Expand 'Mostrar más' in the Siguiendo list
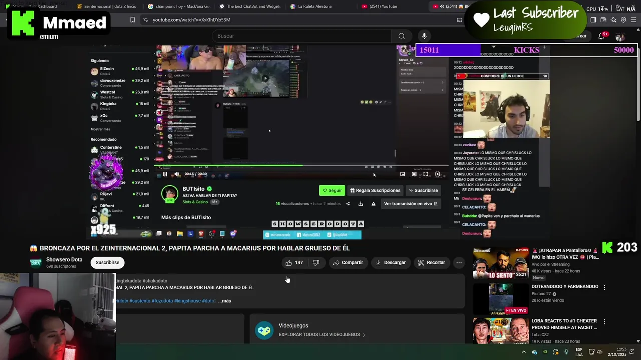 pyautogui.click(x=100, y=129)
